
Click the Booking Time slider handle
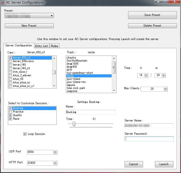tap(74, 124)
